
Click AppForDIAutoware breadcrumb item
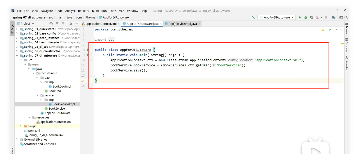(114, 18)
